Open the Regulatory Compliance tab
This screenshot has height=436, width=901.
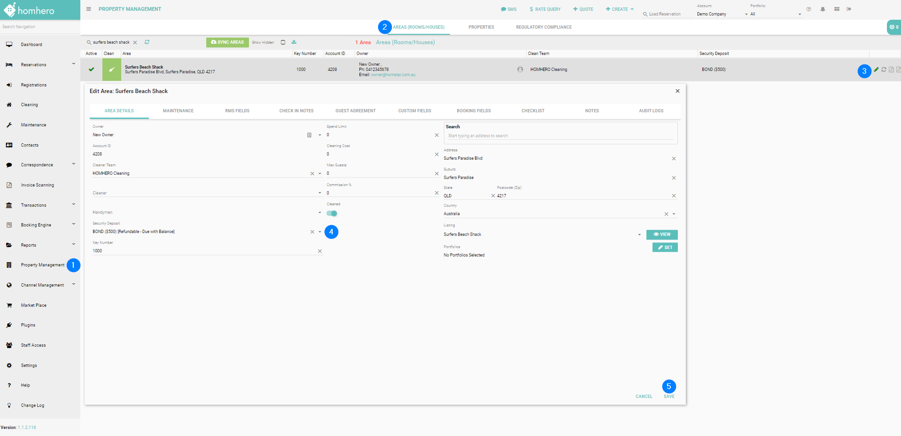click(x=544, y=27)
